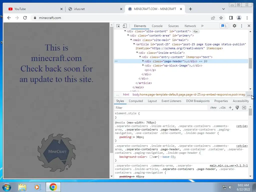
Task: Open the Properties pane tab
Action: pos(221,101)
